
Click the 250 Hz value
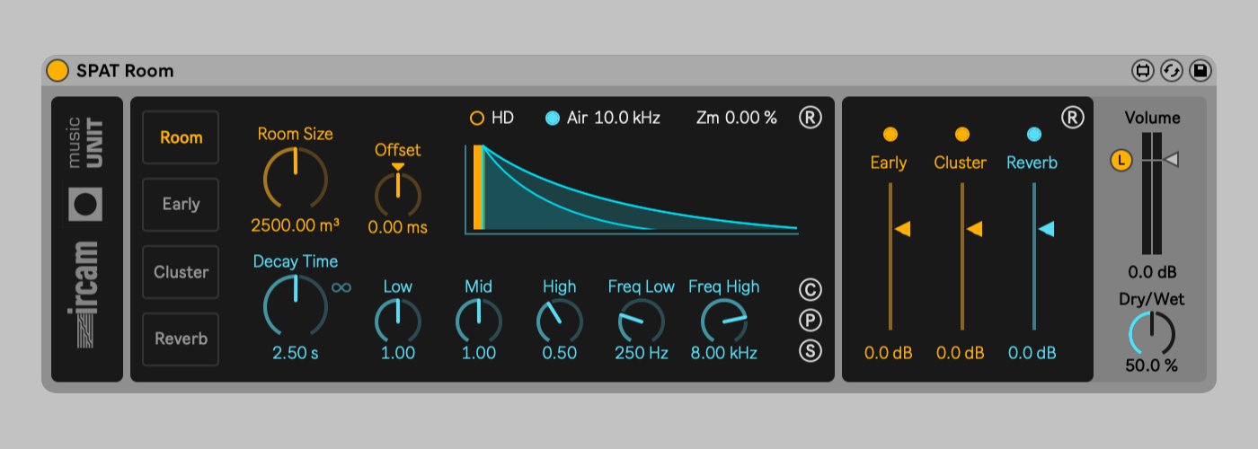coord(641,353)
